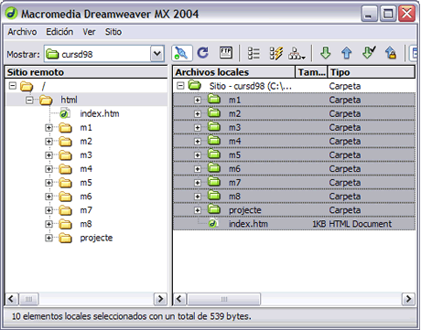
Task: Click the remote index.htm file icon
Action: click(x=65, y=113)
